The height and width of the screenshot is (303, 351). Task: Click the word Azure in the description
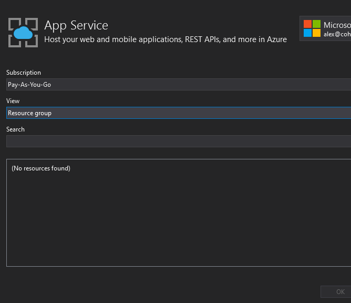(276, 39)
